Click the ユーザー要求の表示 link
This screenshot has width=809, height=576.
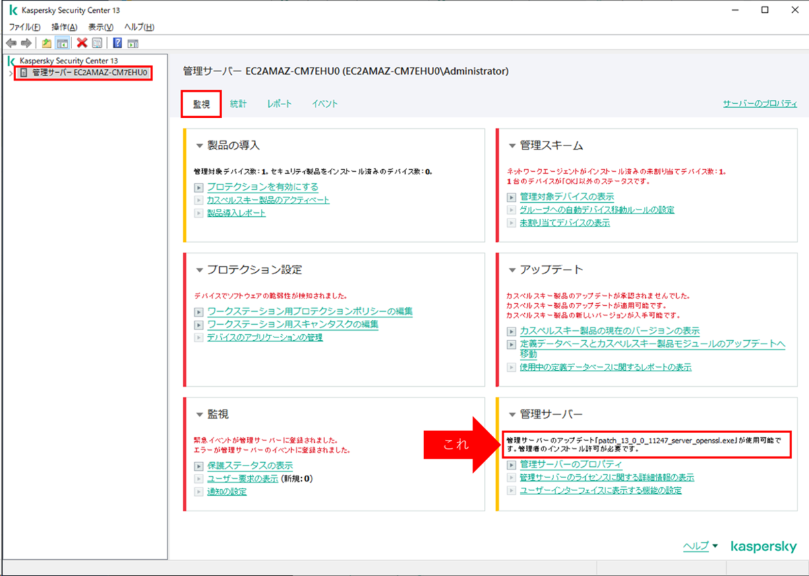[243, 478]
